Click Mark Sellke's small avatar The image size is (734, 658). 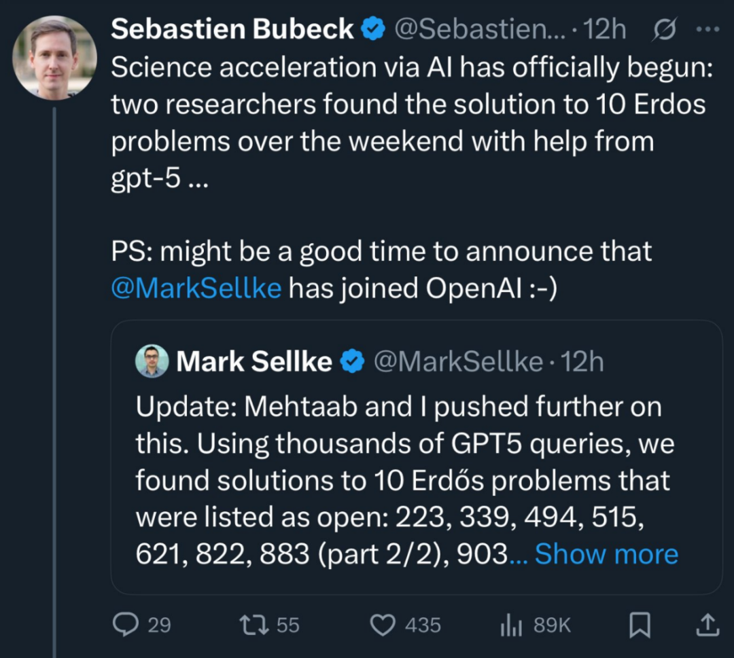152,361
